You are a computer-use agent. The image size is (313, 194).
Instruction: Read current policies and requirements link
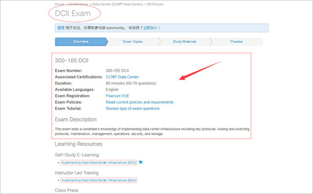point(140,102)
